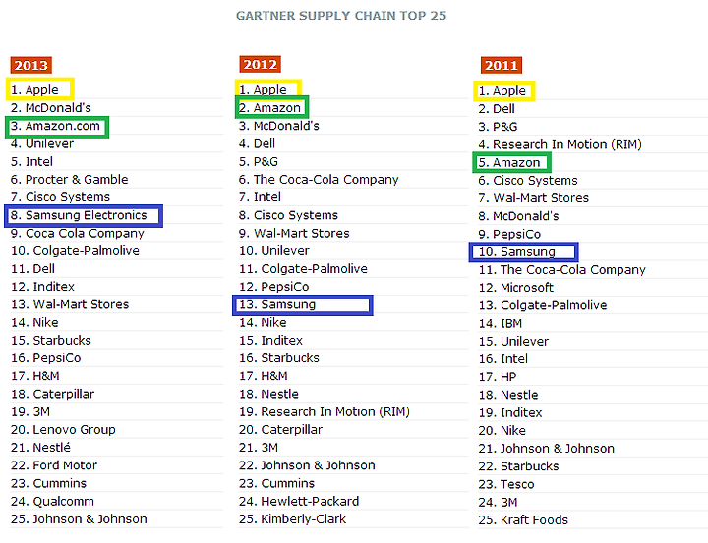
Task: Select '2. Amazon' in the 2012 list
Action: (x=270, y=108)
